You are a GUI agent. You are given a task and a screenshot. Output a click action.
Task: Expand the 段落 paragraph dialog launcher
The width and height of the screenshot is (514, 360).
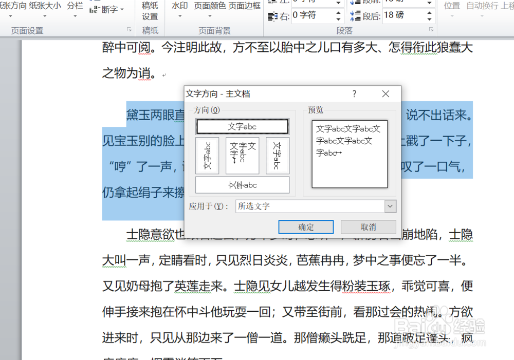click(x=430, y=28)
